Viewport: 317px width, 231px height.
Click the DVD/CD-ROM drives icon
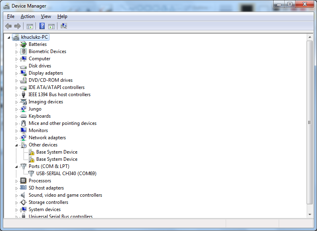24,80
